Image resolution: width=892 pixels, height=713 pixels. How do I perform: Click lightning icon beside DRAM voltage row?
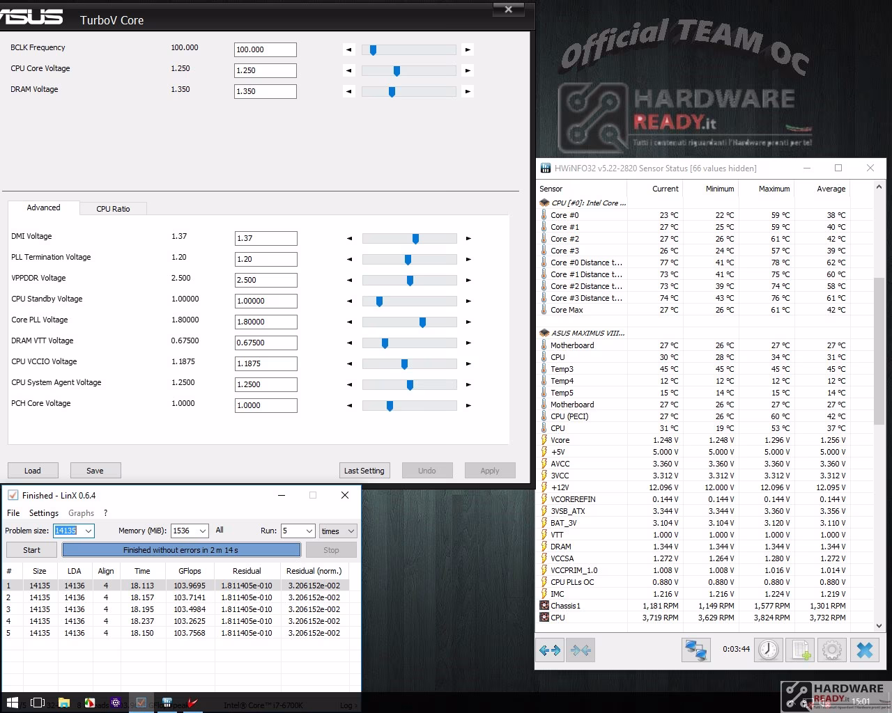544,547
